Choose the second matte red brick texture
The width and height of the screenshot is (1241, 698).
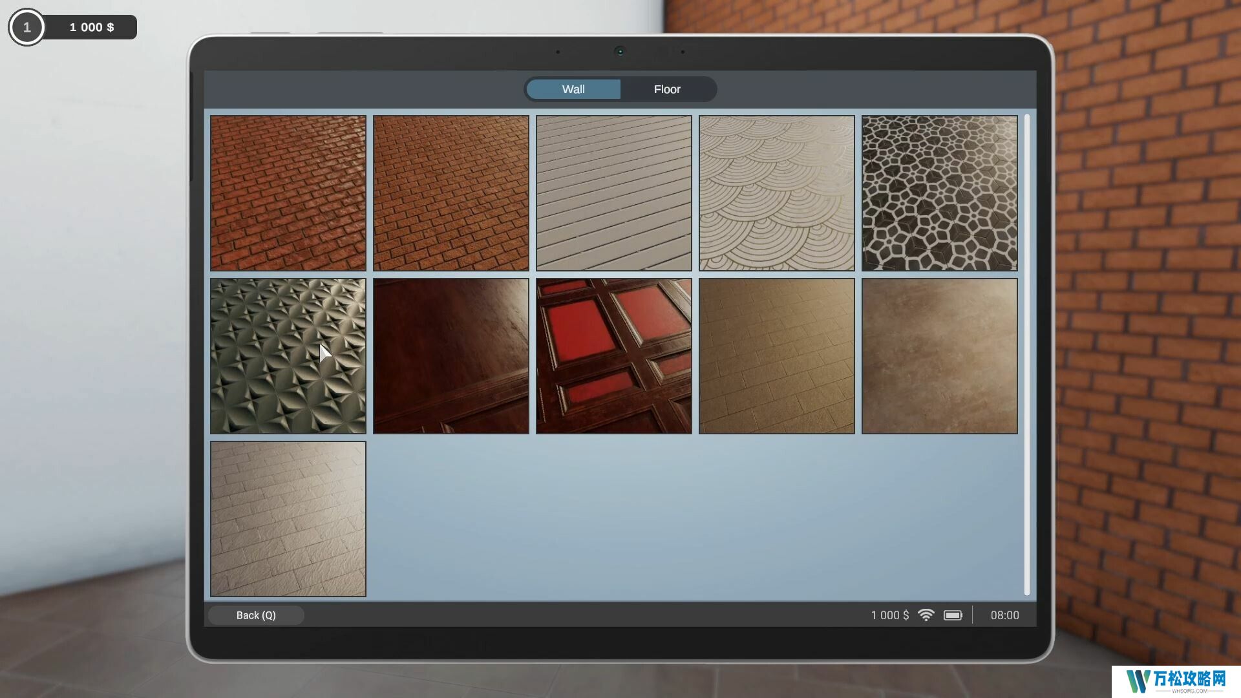coord(451,193)
